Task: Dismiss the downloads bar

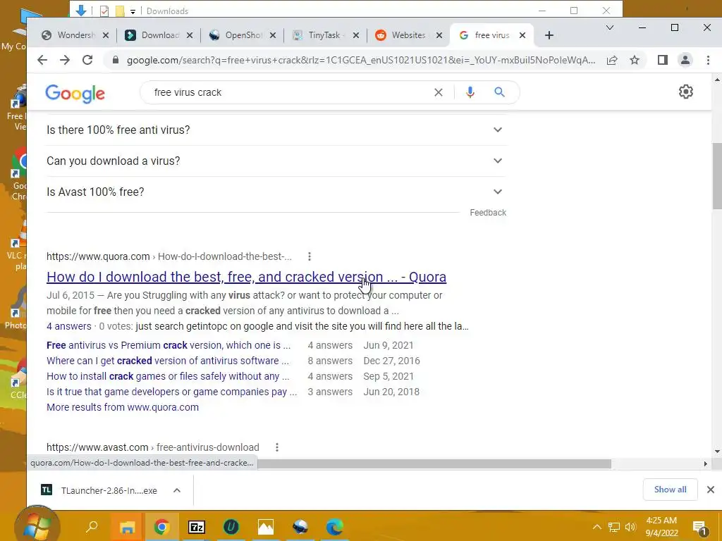Action: tap(711, 490)
